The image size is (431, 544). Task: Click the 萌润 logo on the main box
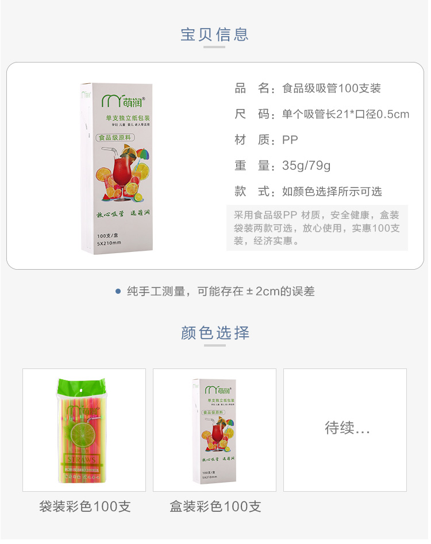123,102
